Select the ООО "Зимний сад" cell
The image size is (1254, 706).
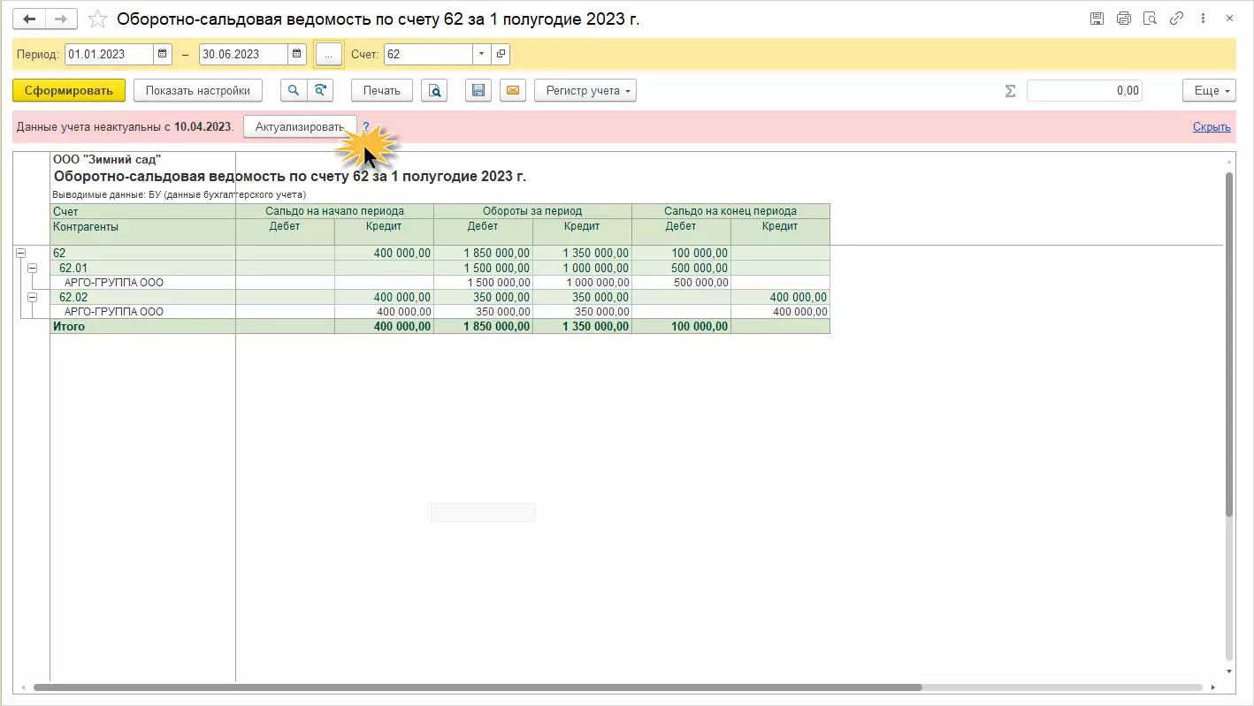pyautogui.click(x=107, y=160)
